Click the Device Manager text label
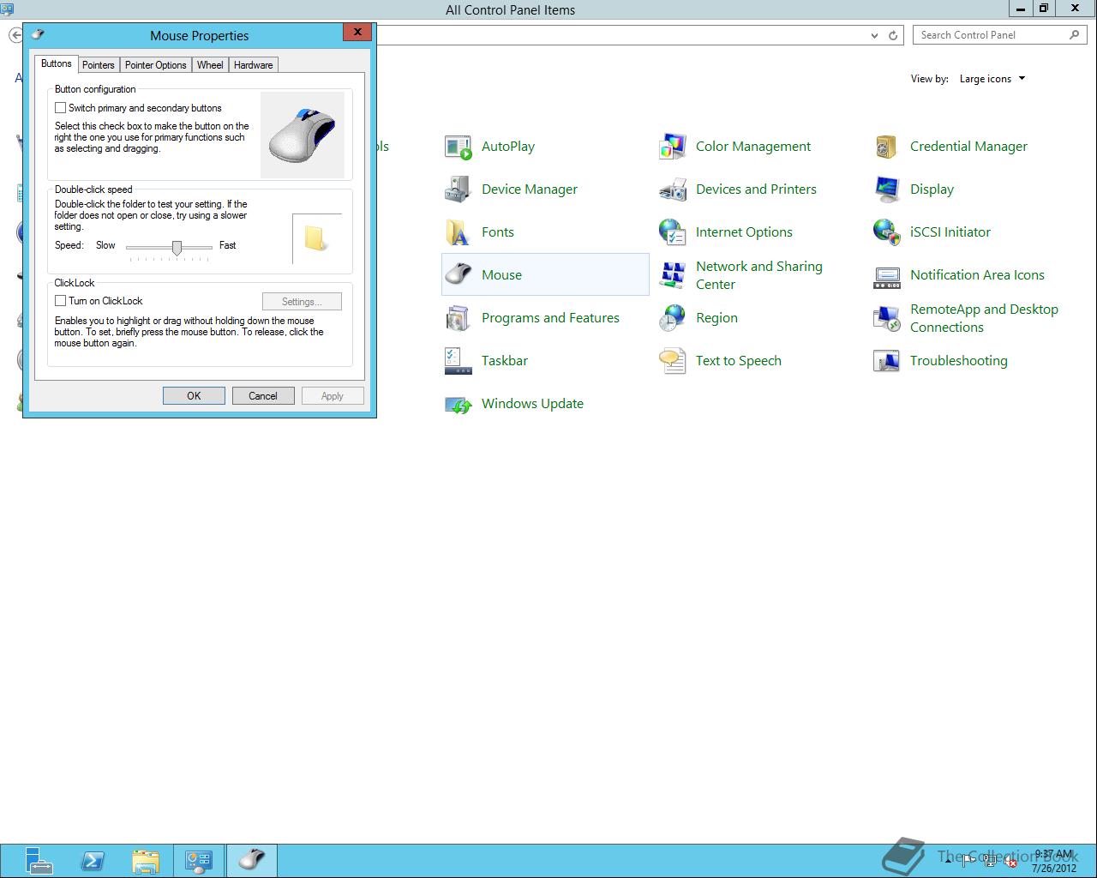This screenshot has height=878, width=1097. click(530, 189)
